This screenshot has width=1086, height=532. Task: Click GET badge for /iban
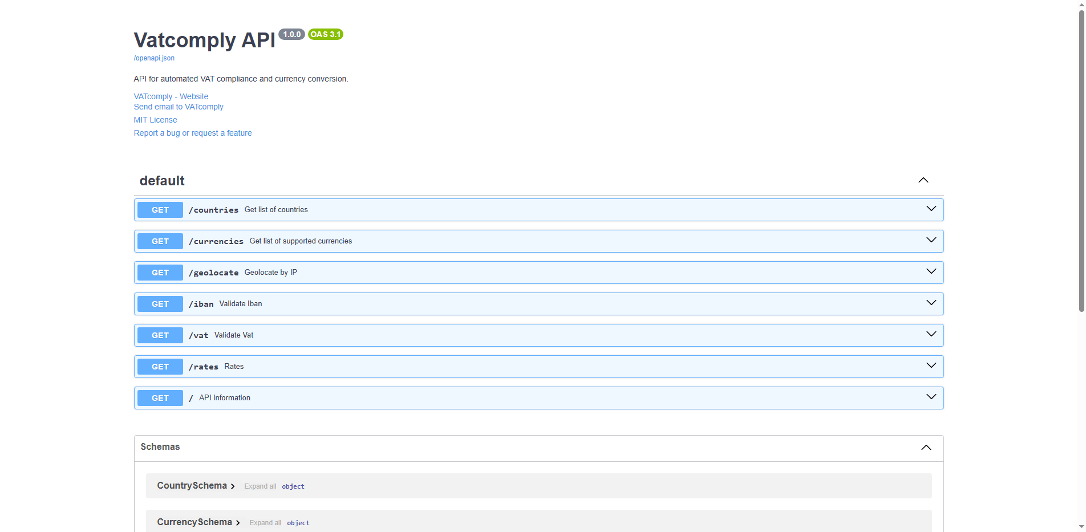coord(160,304)
